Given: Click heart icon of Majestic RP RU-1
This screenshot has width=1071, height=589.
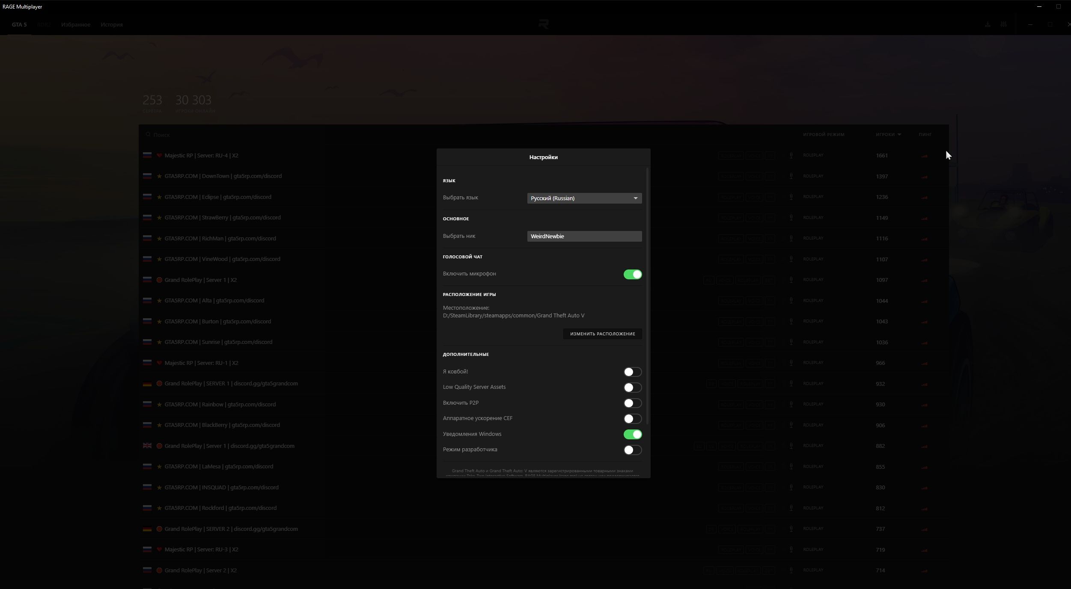Looking at the screenshot, I should tap(159, 363).
